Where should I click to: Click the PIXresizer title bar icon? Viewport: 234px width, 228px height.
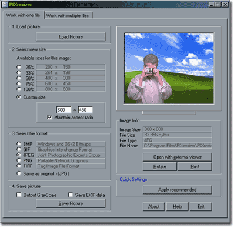[x=5, y=4]
